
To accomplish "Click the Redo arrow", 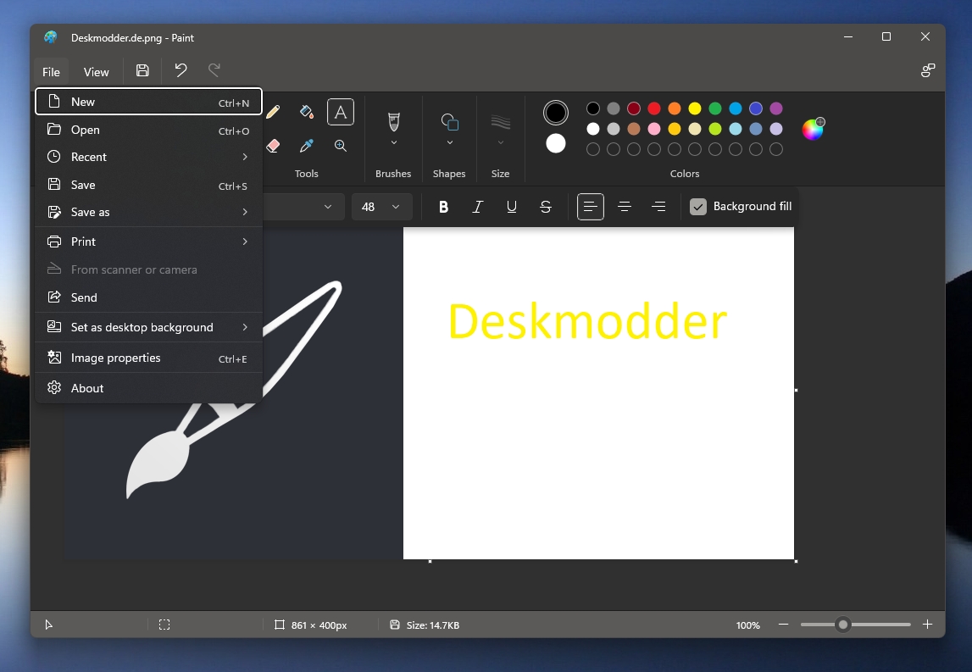I will 214,70.
